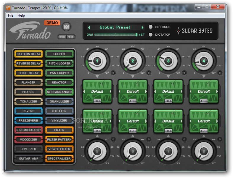This screenshot has height=178, width=233.
Task: Click EDIT on first top effect slot
Action: click(x=97, y=101)
